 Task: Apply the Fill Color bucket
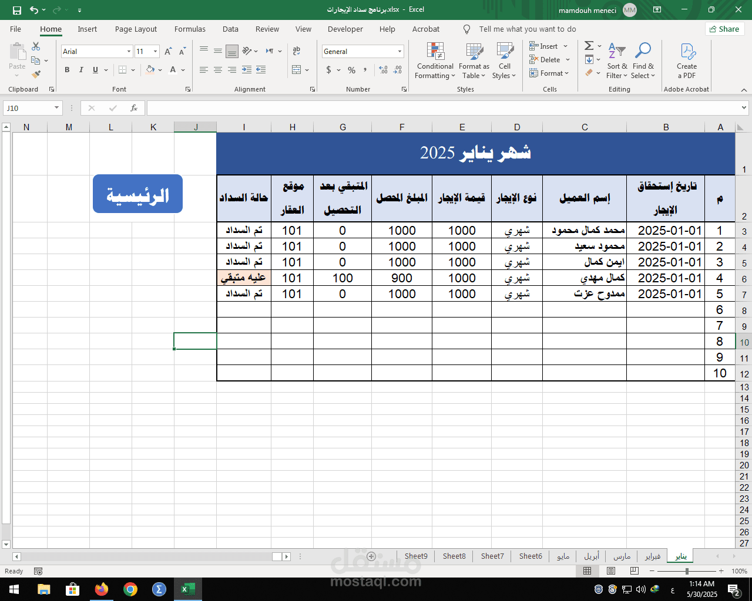pos(150,70)
